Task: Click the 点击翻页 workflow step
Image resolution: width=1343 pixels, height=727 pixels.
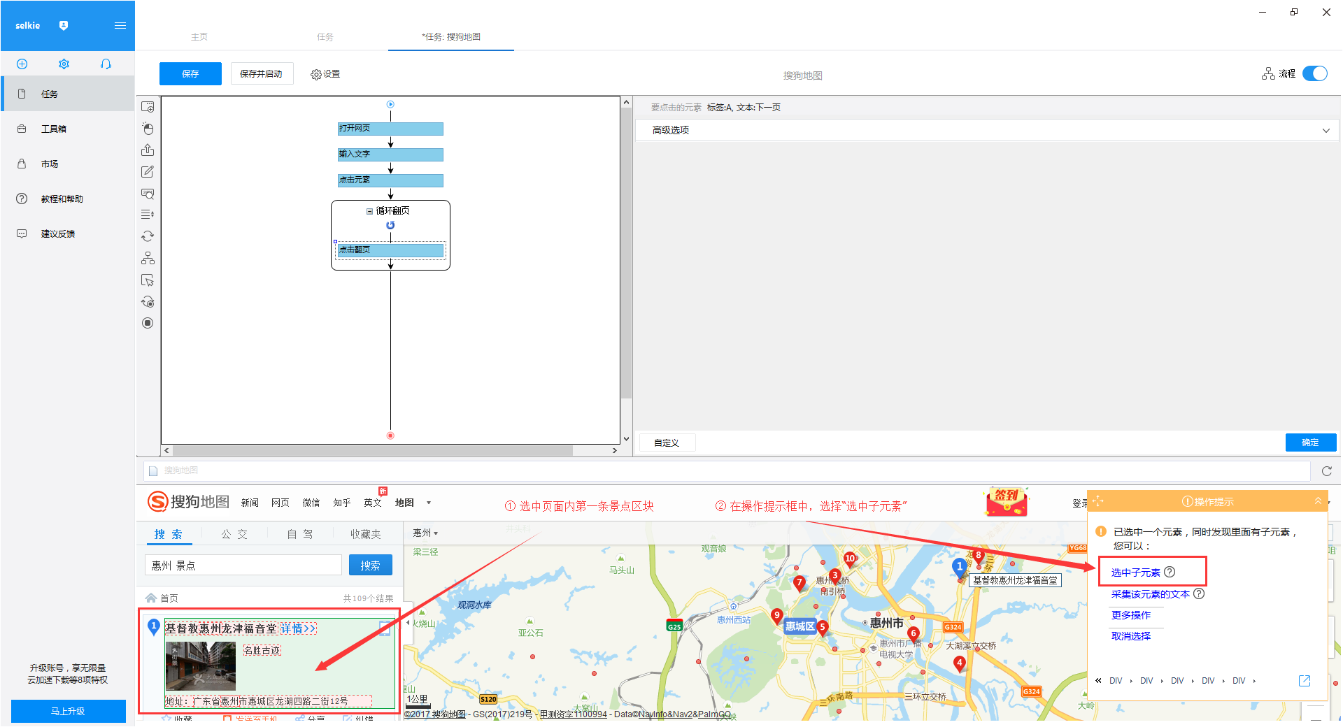Action: point(390,250)
